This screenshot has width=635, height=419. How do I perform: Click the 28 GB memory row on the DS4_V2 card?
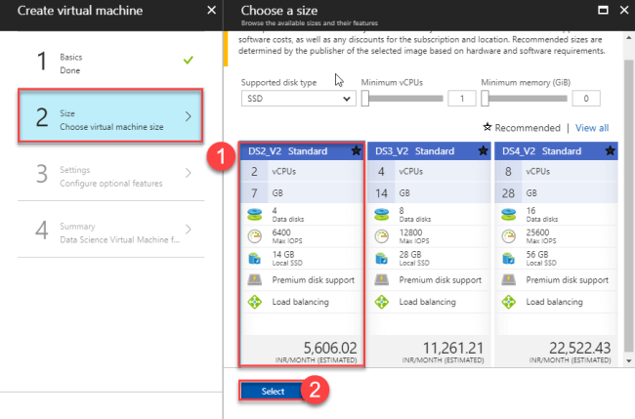556,192
